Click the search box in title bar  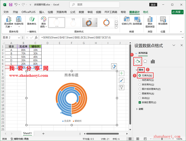[x=96, y=5]
